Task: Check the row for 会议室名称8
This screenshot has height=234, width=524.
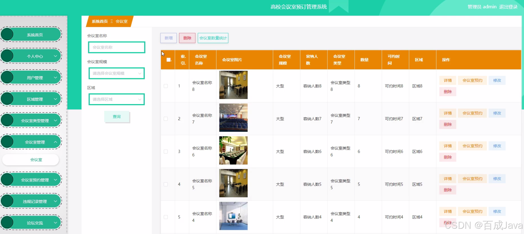Action: (166, 86)
